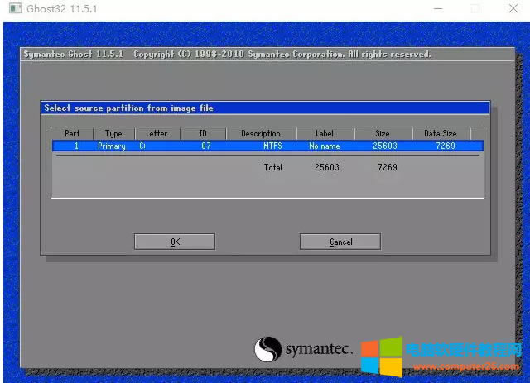Click the 'Primary' type cell
This screenshot has width=530, height=383.
(112, 146)
